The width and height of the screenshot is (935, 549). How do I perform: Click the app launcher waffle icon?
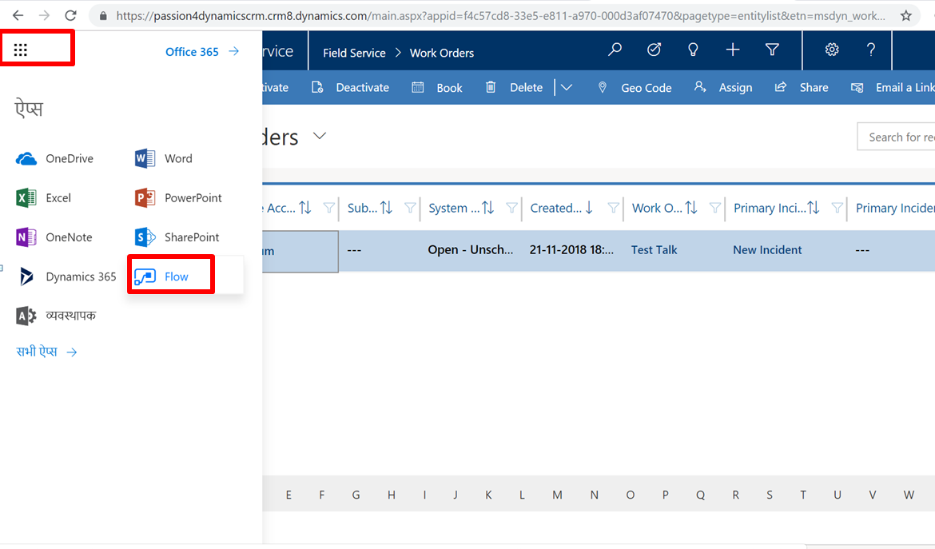[x=21, y=50]
